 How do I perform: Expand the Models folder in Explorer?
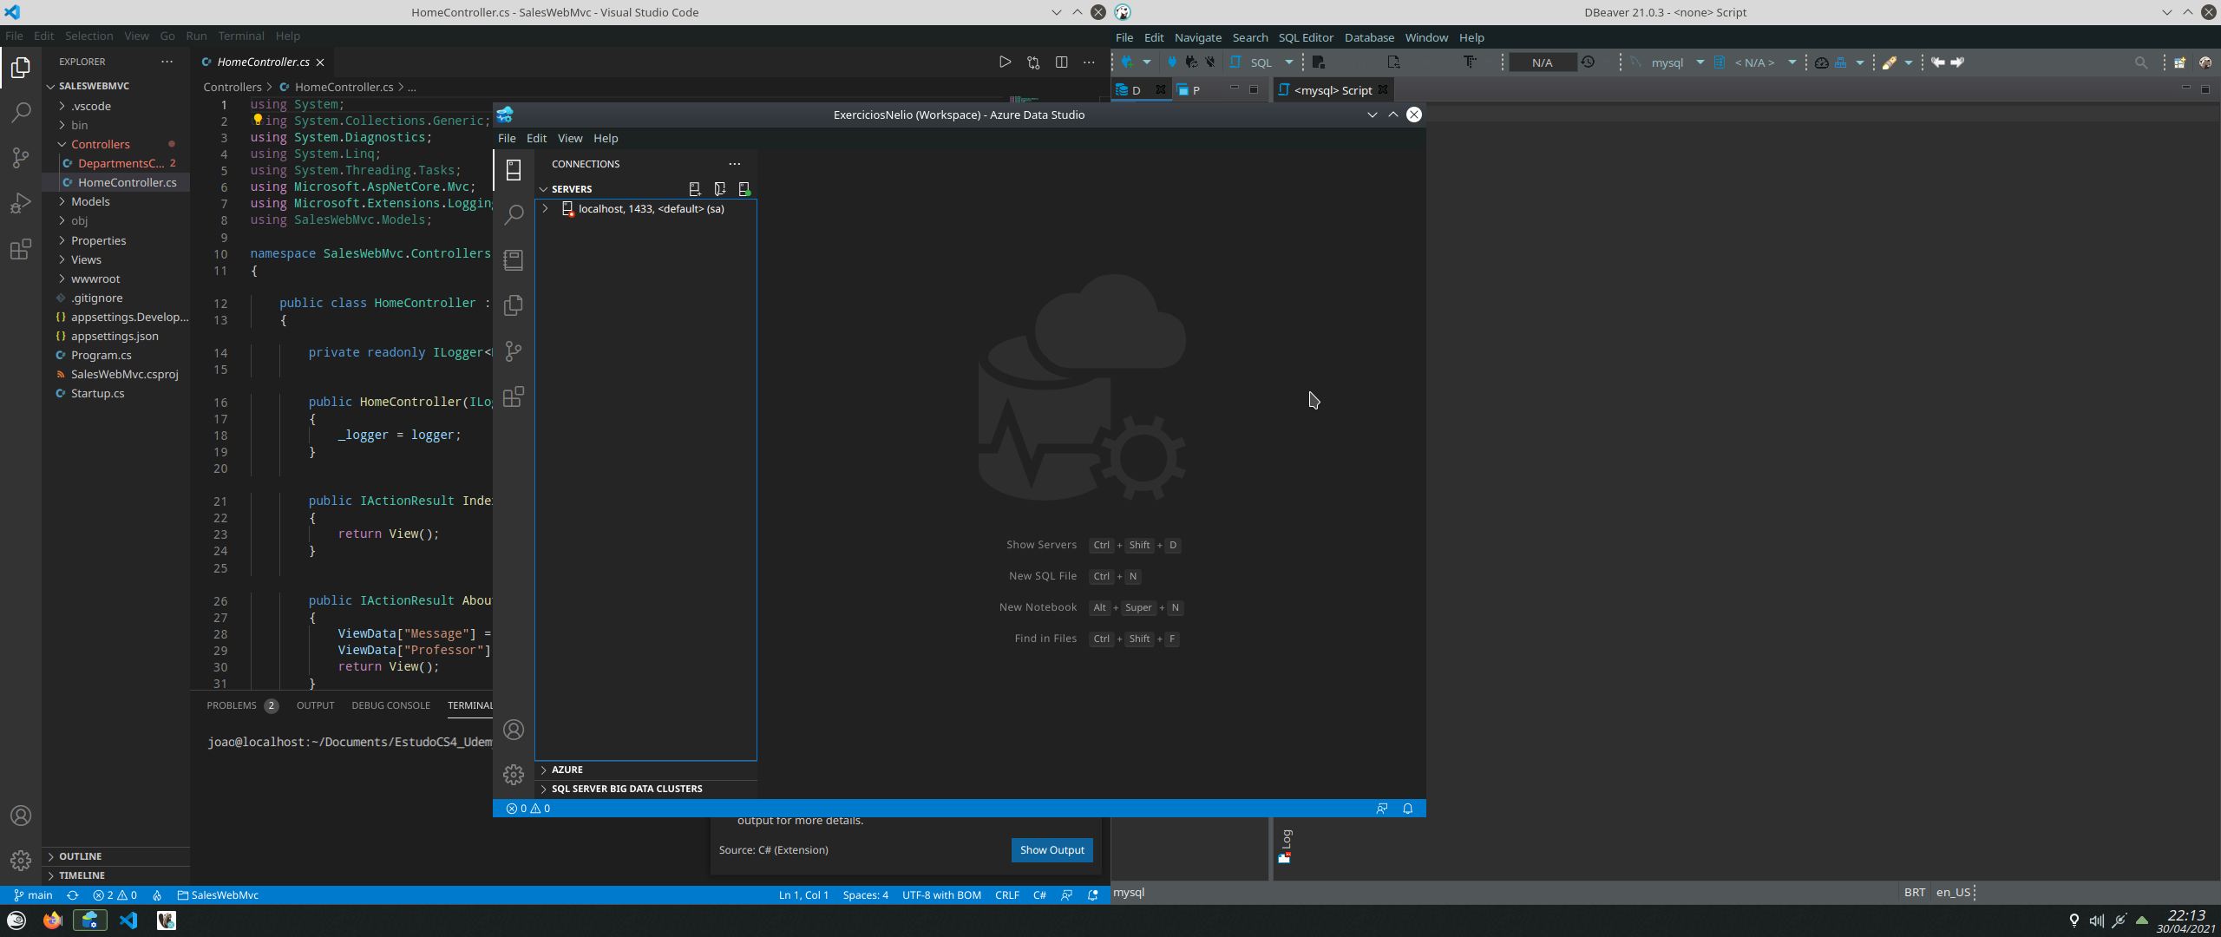[x=90, y=201]
